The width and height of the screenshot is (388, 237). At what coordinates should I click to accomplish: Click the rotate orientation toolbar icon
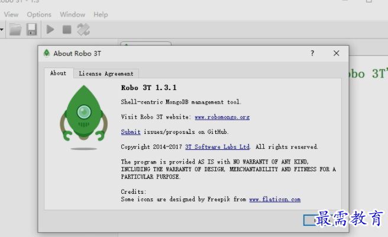(x=83, y=30)
